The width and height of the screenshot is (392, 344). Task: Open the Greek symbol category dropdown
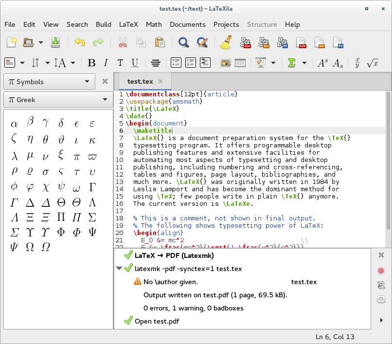click(x=58, y=100)
